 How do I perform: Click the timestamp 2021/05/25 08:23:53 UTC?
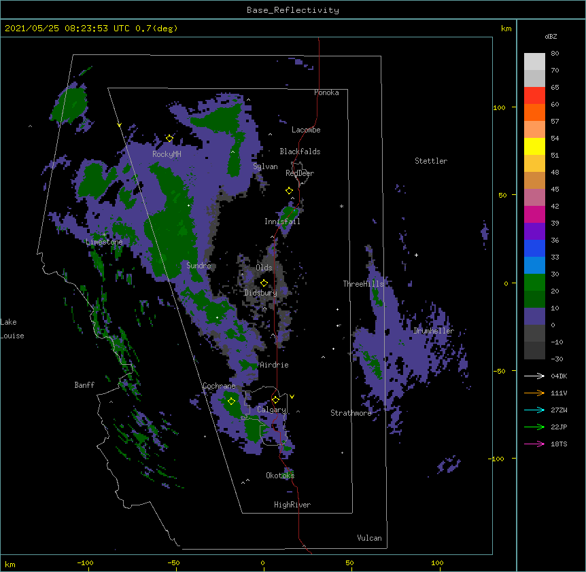[x=67, y=29]
